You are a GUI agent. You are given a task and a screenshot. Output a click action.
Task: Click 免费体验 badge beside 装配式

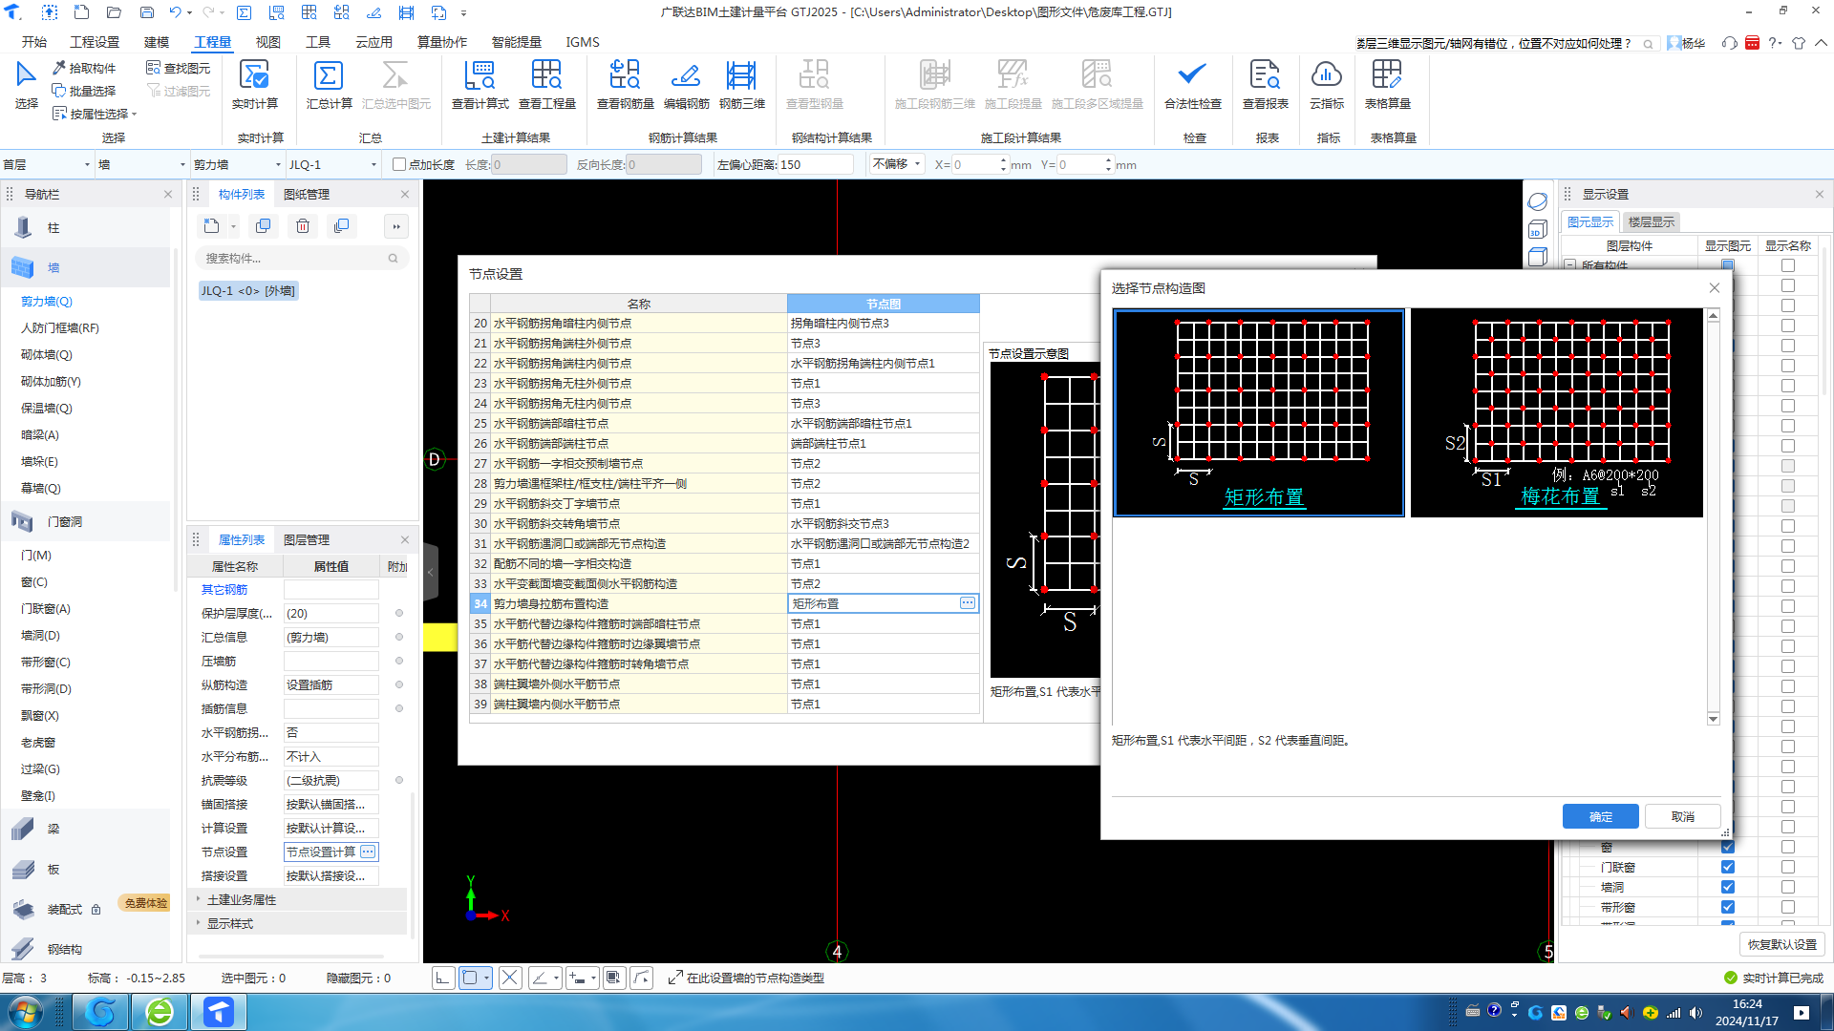tap(146, 903)
